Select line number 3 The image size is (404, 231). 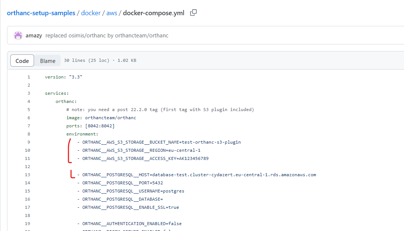[28, 93]
